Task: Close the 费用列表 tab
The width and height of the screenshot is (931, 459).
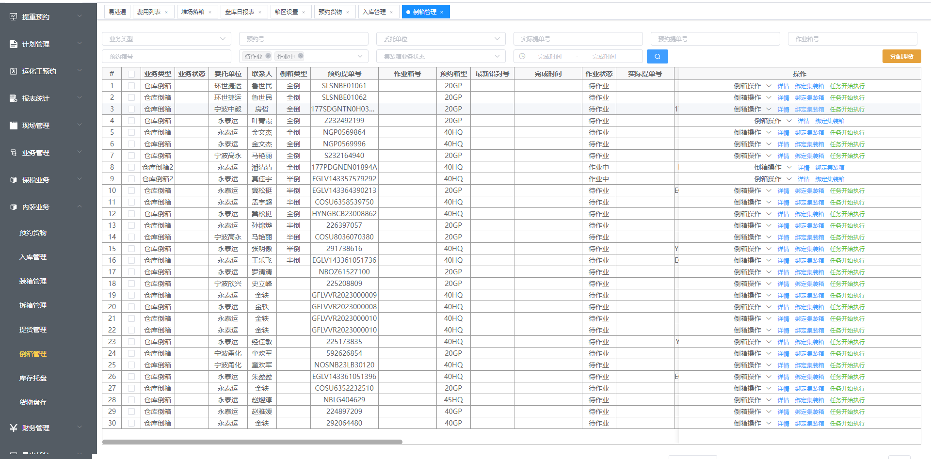Action: tap(166, 12)
